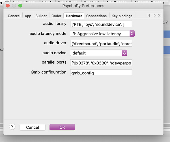
Task: Click the X icon beside tab arrows
Action: [159, 15]
